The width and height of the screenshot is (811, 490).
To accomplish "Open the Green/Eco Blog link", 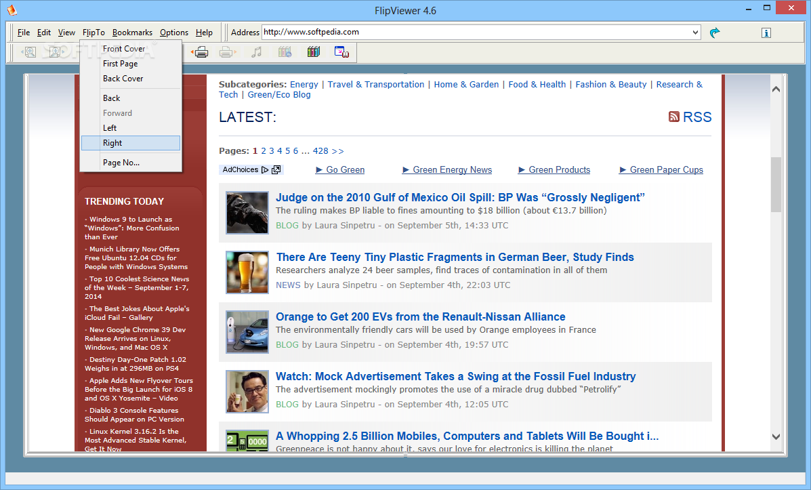I will pyautogui.click(x=278, y=95).
